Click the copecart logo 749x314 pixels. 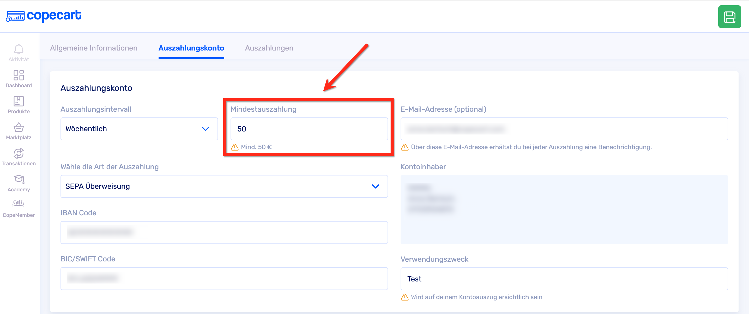pyautogui.click(x=44, y=16)
